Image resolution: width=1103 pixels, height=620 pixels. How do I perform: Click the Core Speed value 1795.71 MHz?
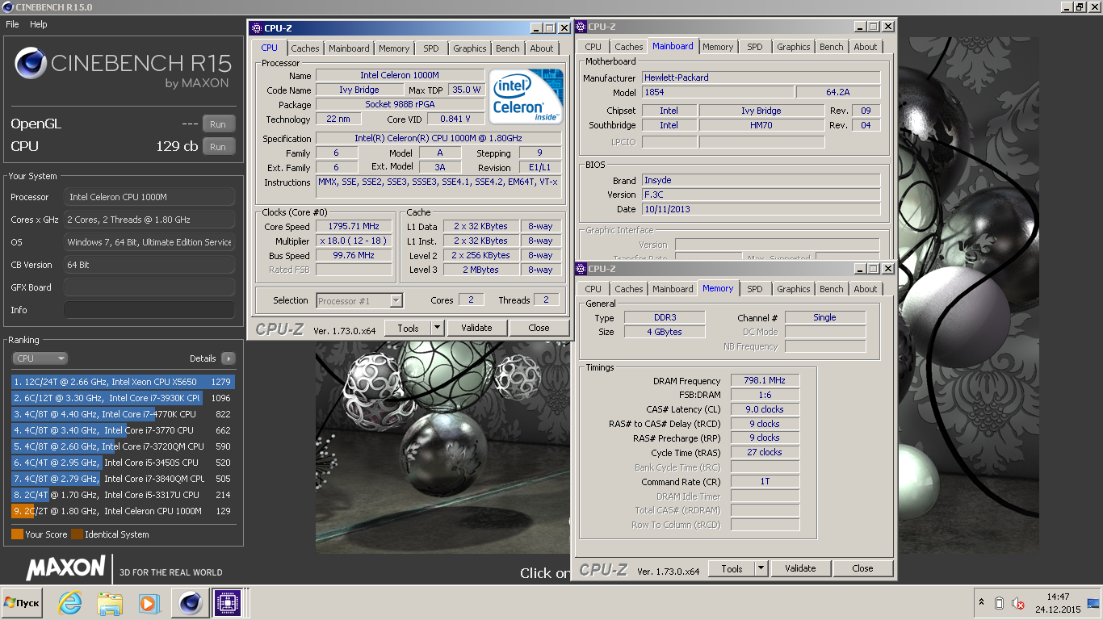click(354, 227)
